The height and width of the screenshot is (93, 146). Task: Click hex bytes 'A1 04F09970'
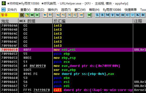(x=34, y=66)
